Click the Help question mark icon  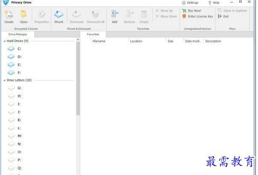[210, 3]
